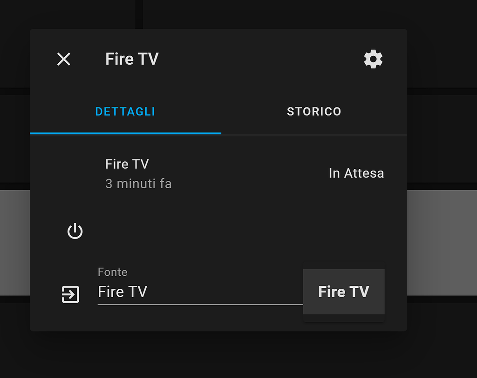477x378 pixels.
Task: Expand the source selector showing Fire TV
Action: point(200,292)
